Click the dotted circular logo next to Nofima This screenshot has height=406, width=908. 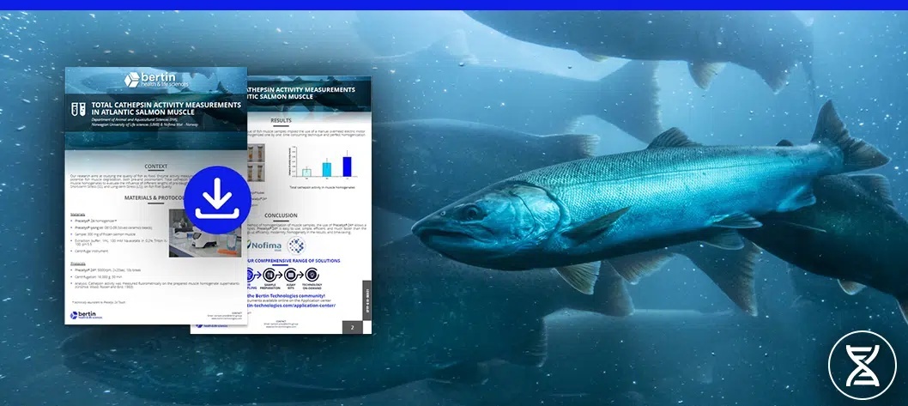pyautogui.click(x=297, y=245)
